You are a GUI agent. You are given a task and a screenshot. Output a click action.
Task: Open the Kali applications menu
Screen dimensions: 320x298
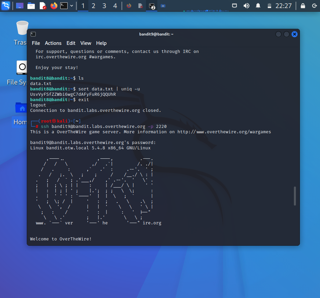6,6
